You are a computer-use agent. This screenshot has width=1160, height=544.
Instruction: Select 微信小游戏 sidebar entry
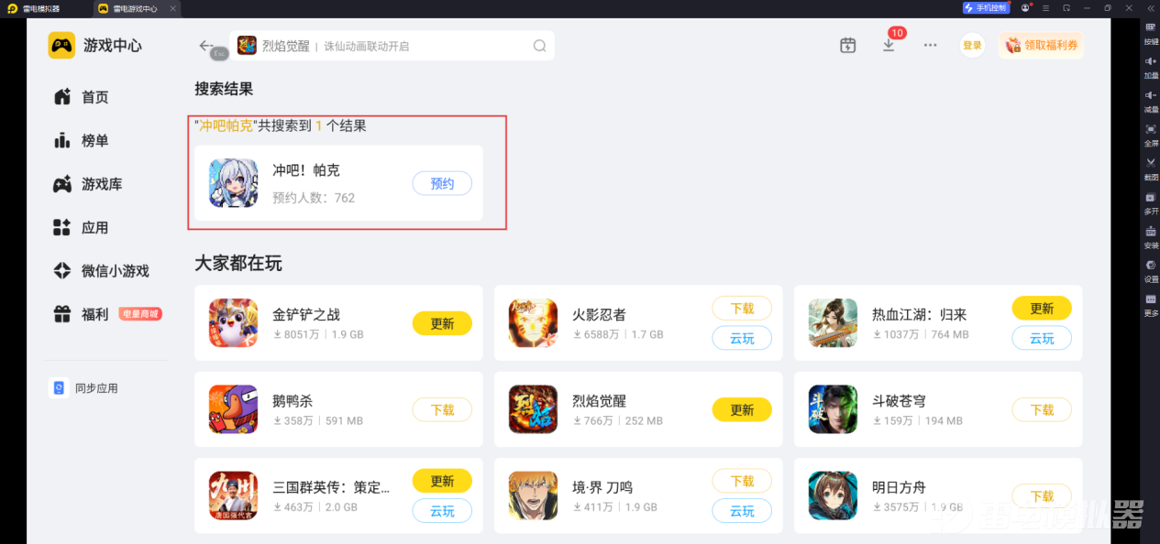(101, 271)
